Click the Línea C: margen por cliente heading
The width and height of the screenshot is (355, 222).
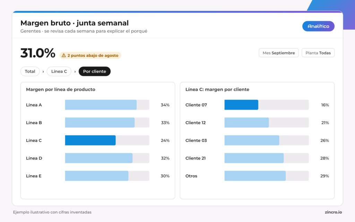[x=217, y=89]
